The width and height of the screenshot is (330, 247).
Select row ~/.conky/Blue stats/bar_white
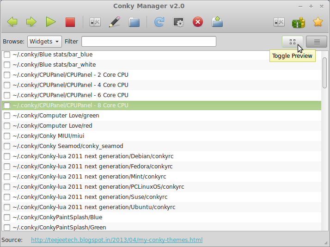click(x=161, y=65)
